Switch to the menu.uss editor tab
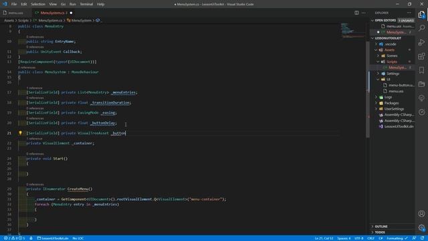Screen dimensions: 428x241 click(15, 13)
